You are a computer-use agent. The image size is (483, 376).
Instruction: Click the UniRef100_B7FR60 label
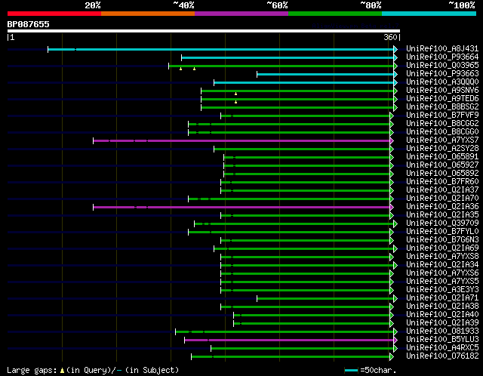(442, 182)
